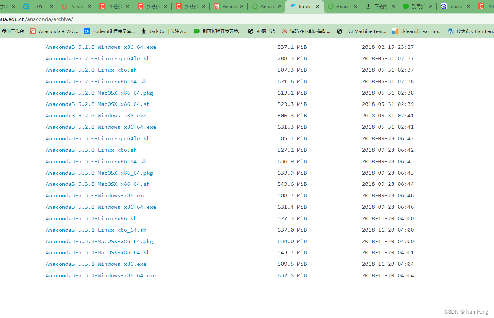Close the Previo tab
The image size is (494, 318).
[89, 6]
